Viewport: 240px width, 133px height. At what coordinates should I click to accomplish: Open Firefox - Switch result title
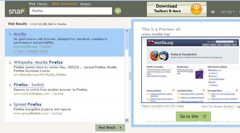[x=29, y=85]
